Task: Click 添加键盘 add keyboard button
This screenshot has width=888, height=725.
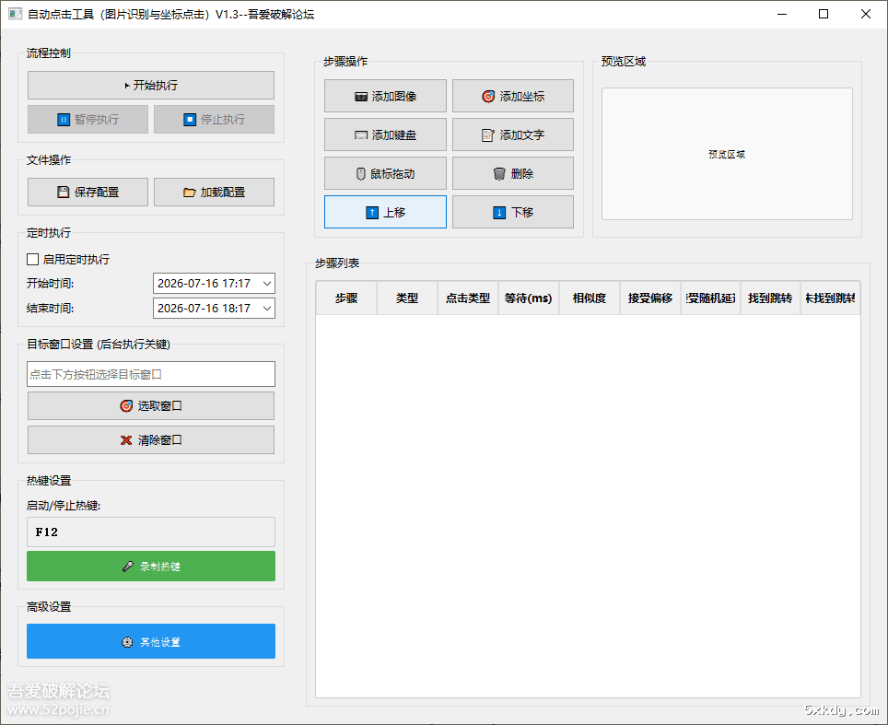Action: tap(385, 134)
